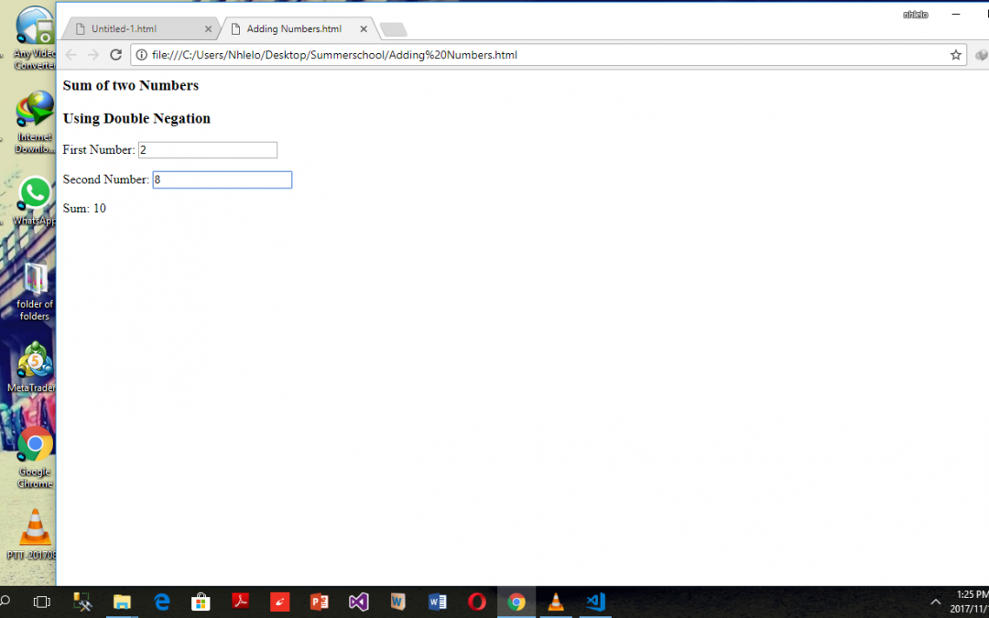Open Microsoft Store from taskbar
The width and height of the screenshot is (989, 618).
pyautogui.click(x=201, y=602)
